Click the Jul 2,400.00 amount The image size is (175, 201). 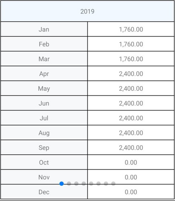[131, 118]
